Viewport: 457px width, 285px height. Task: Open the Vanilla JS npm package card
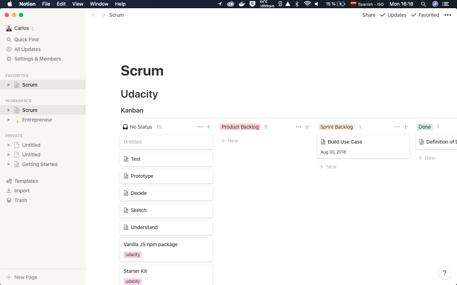pyautogui.click(x=166, y=249)
